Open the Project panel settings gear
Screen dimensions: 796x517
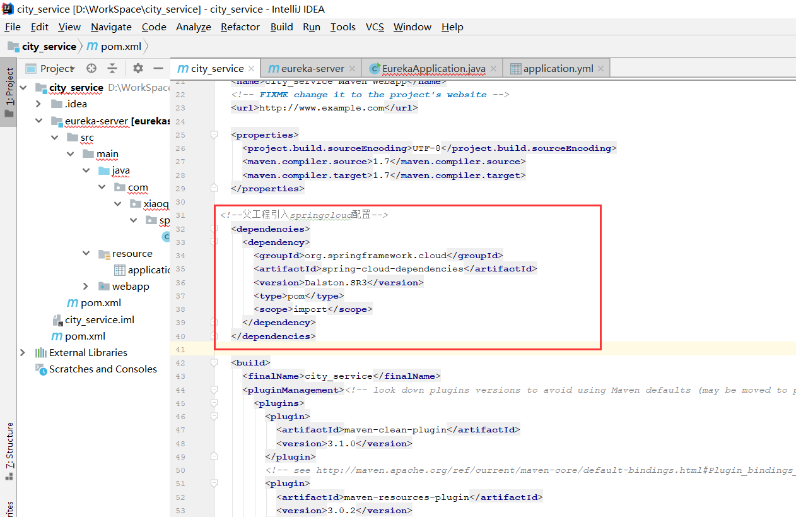138,68
